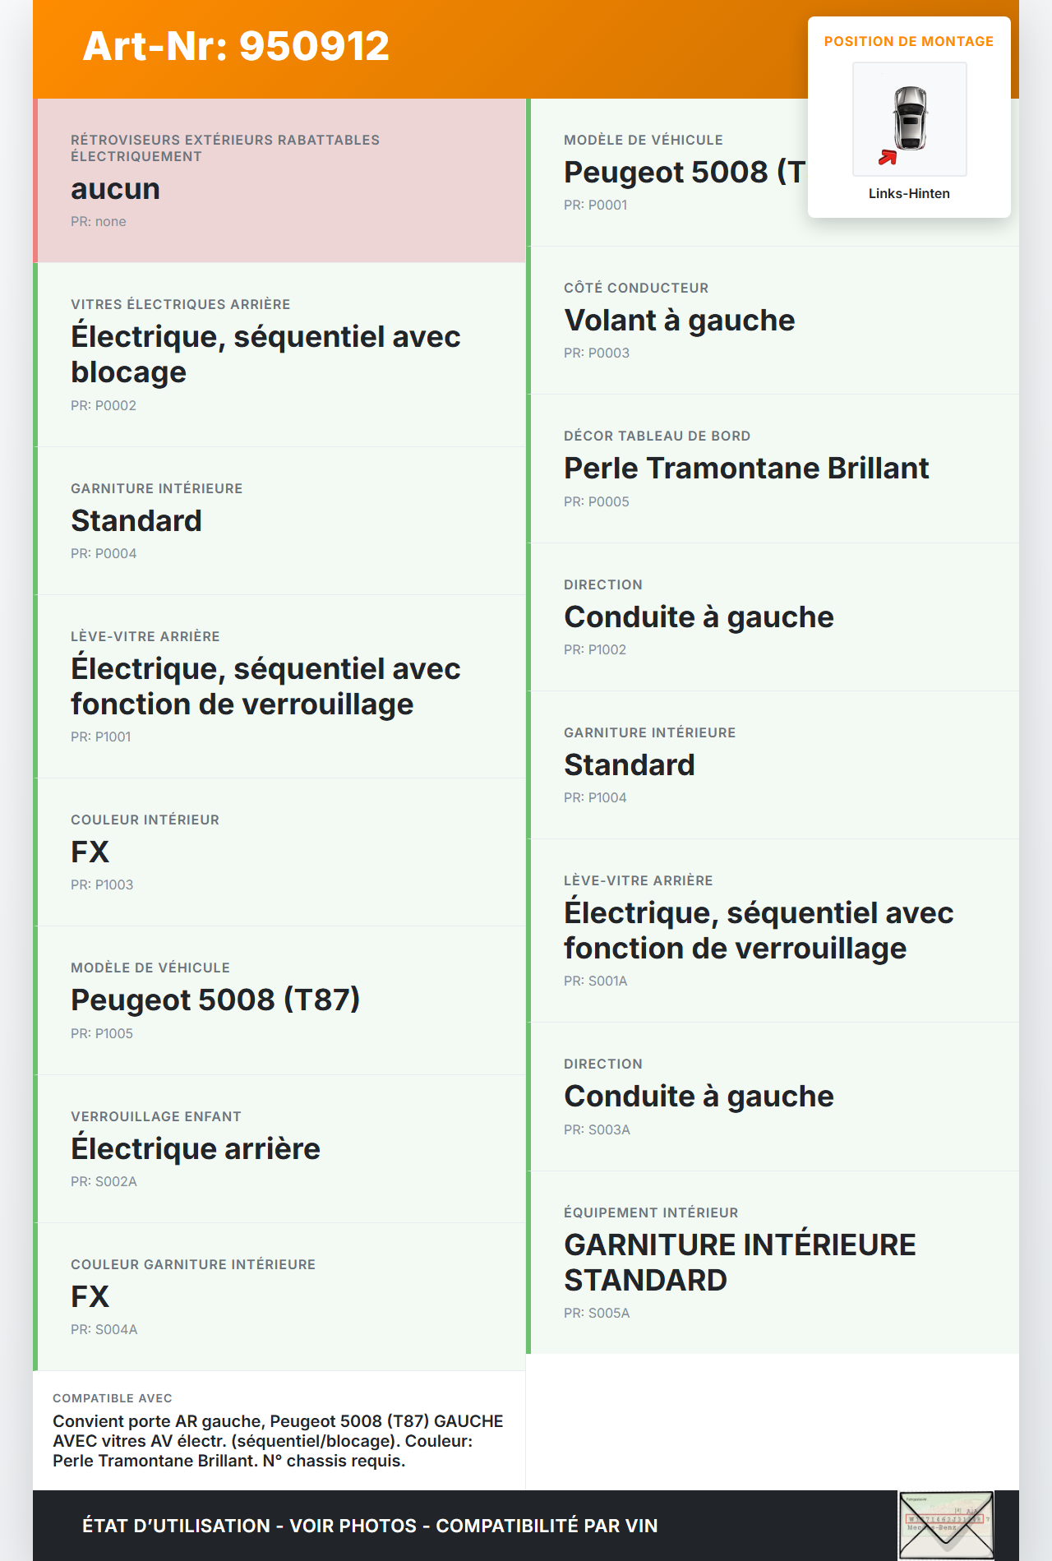The width and height of the screenshot is (1052, 1561).
Task: Select the "Électrique arrière" child lock value
Action: pos(196,1149)
